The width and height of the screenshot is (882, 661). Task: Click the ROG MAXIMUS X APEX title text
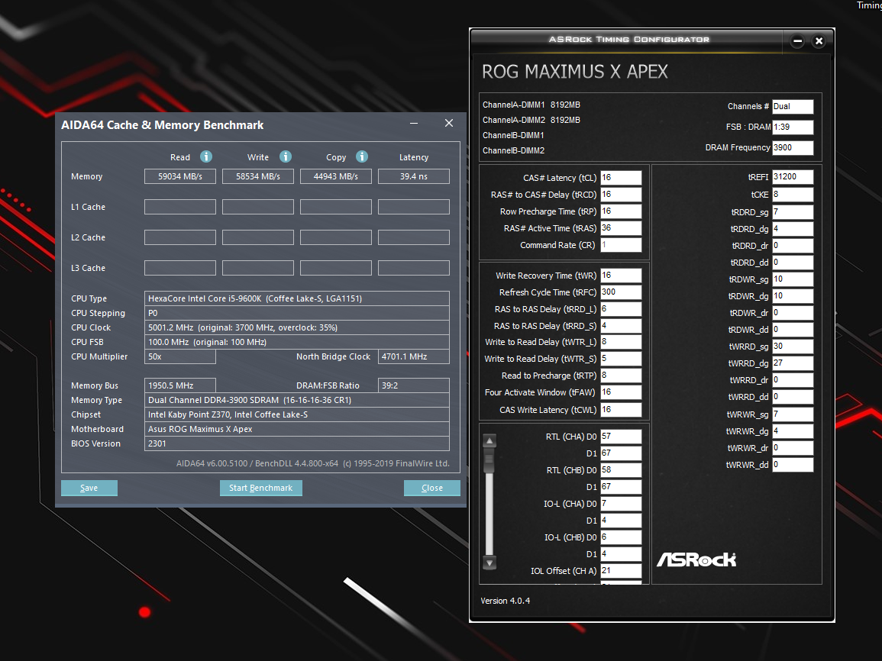(575, 72)
